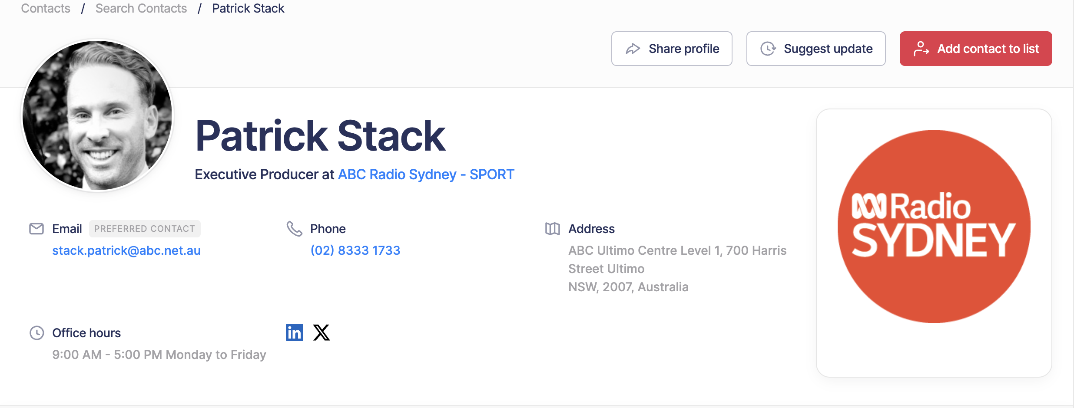
Task: Click the PREFERRED CONTACT badge
Action: point(145,229)
